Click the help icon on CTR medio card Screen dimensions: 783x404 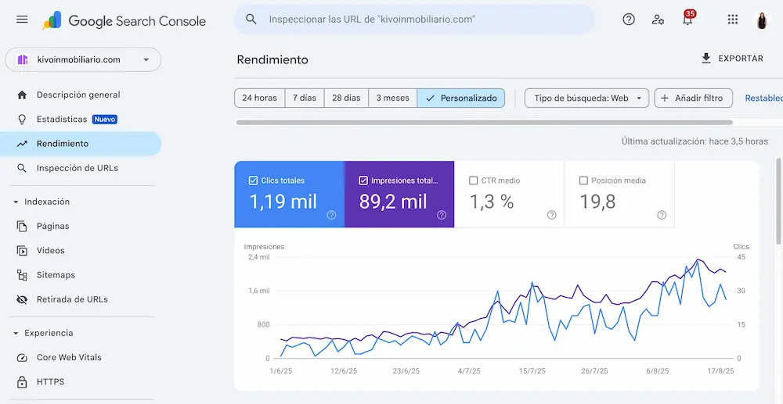coord(552,215)
